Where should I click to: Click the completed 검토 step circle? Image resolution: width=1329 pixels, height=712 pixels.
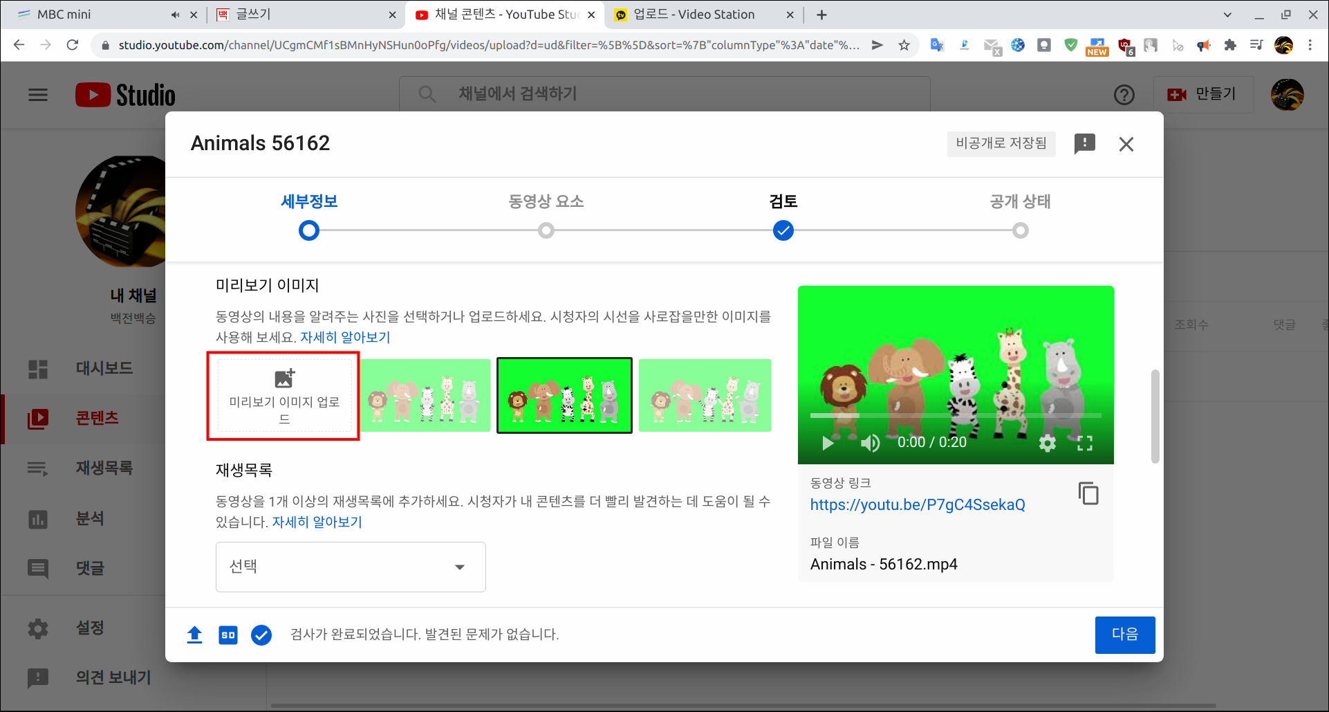pyautogui.click(x=783, y=230)
